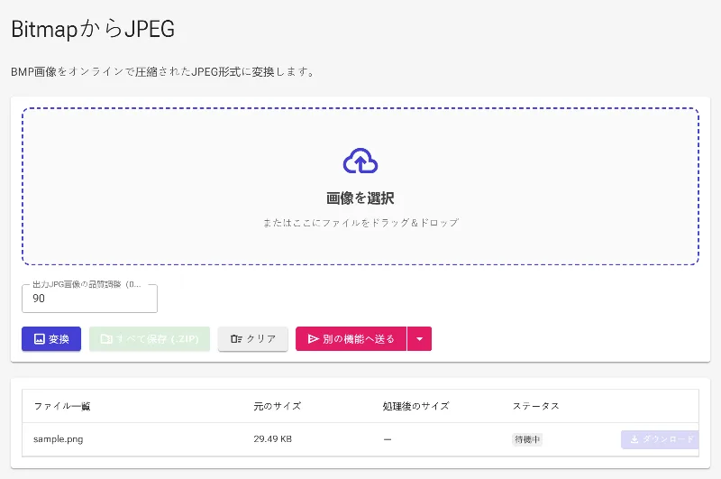Image resolution: width=721 pixels, height=479 pixels.
Task: Click the sample.png file name
Action: point(59,439)
